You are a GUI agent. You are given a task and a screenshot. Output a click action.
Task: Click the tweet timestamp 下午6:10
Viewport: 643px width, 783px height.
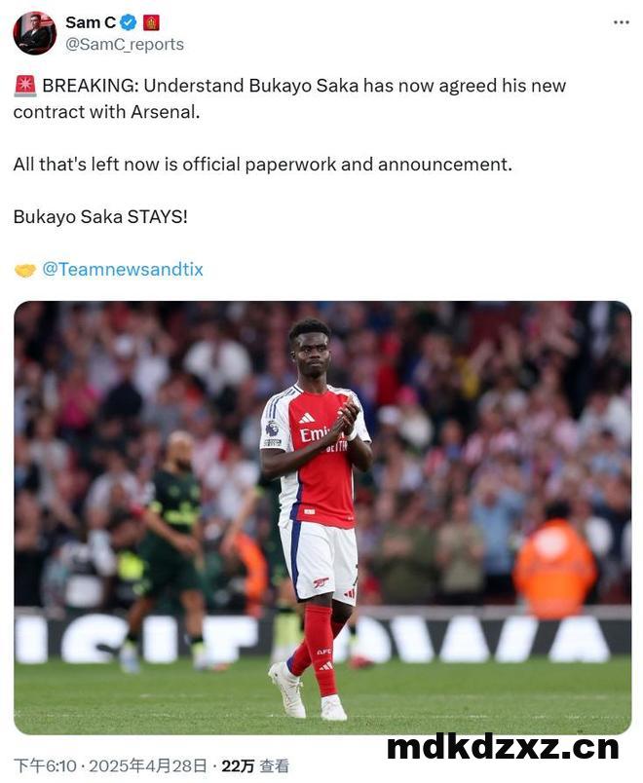[x=45, y=765]
